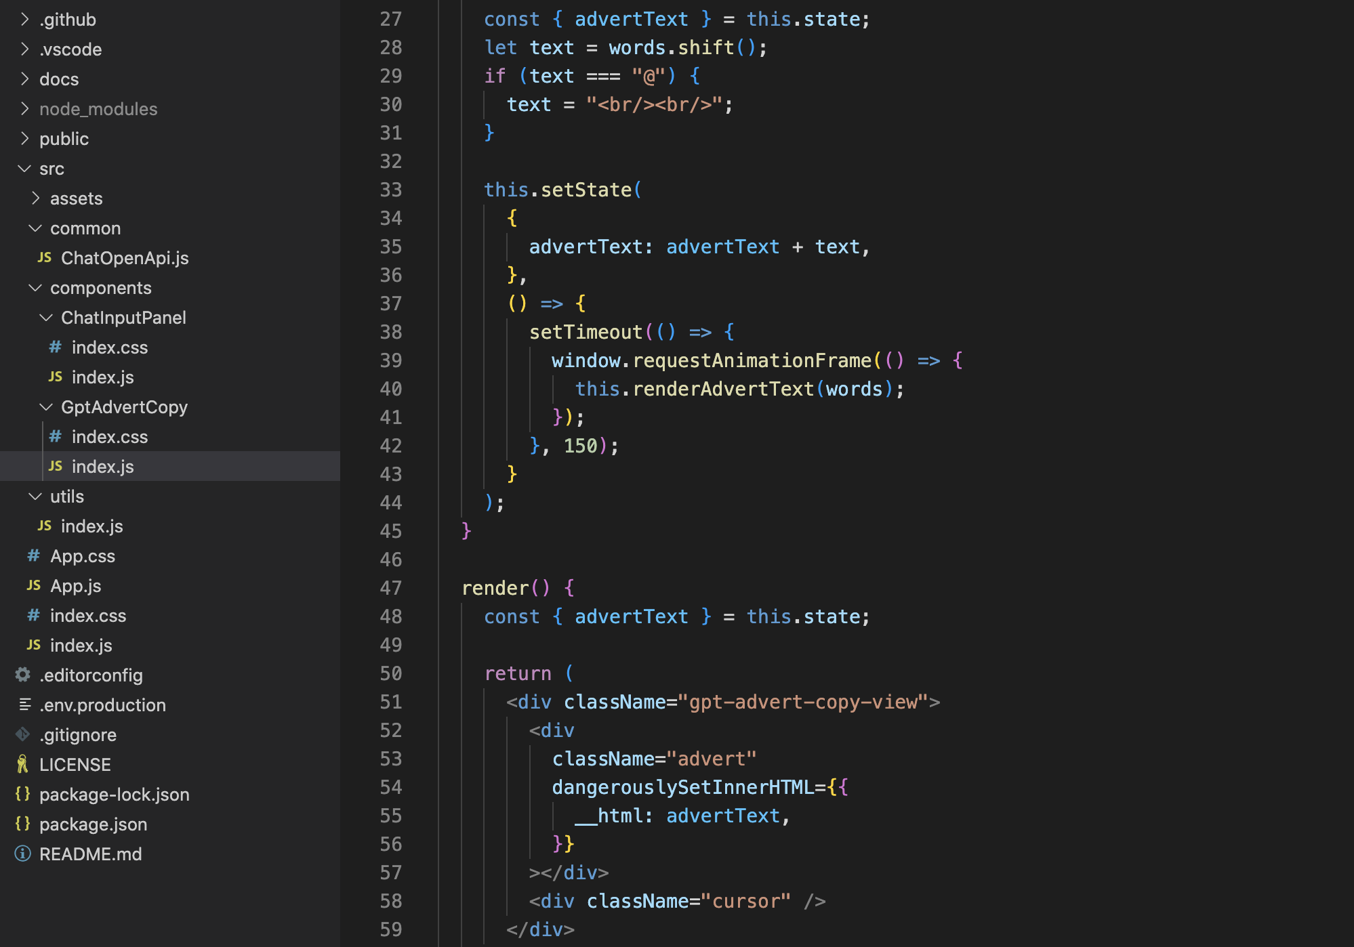Collapse the ChatInputPanel folder
The image size is (1354, 947).
pyautogui.click(x=46, y=317)
